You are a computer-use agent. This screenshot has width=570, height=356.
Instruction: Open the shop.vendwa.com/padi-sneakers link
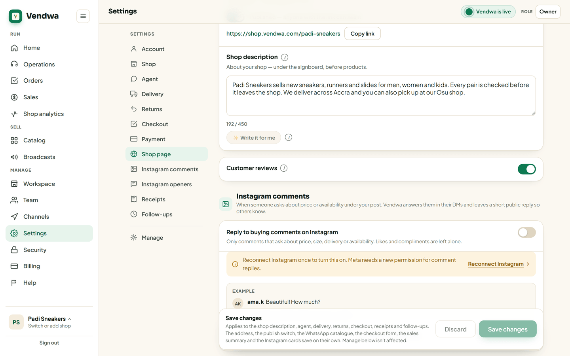(283, 34)
